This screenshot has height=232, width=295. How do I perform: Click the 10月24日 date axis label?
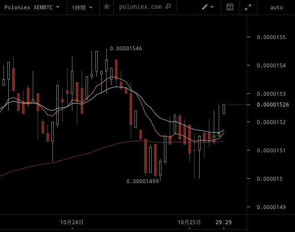(x=72, y=222)
